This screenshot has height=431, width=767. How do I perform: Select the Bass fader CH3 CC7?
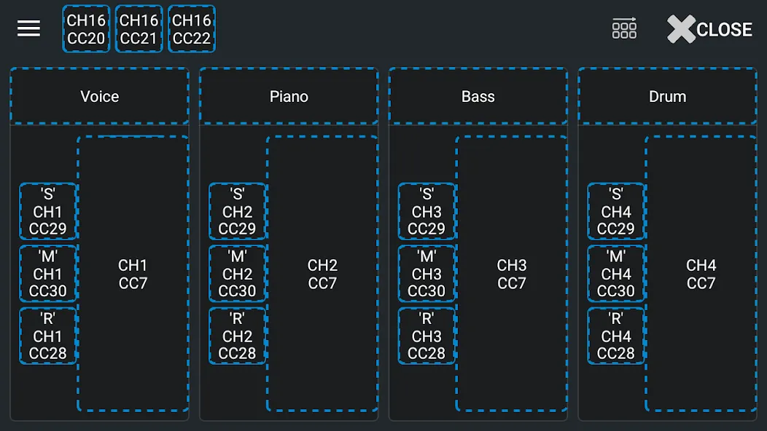tap(512, 274)
